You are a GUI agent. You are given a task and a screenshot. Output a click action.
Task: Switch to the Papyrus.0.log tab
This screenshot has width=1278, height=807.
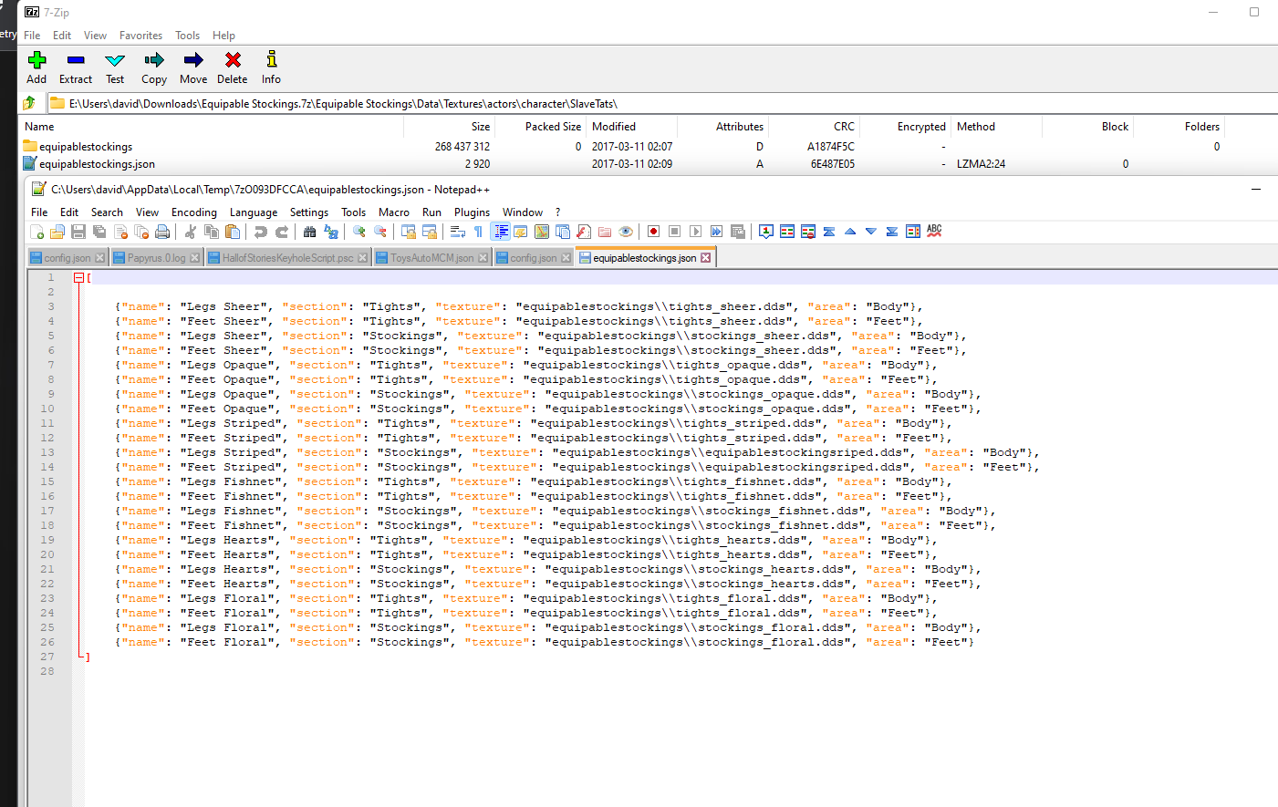156,258
